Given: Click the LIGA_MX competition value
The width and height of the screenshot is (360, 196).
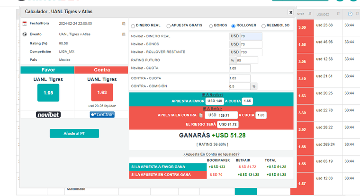Looking at the screenshot, I should pos(67,51).
